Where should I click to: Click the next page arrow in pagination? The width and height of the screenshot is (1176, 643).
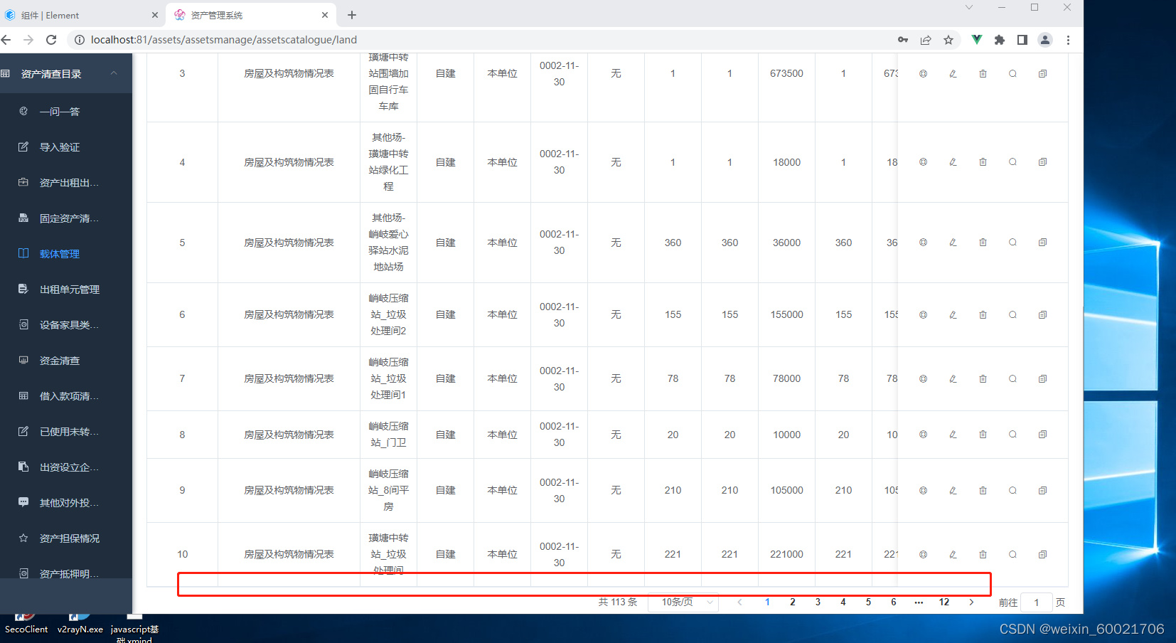pyautogui.click(x=971, y=602)
